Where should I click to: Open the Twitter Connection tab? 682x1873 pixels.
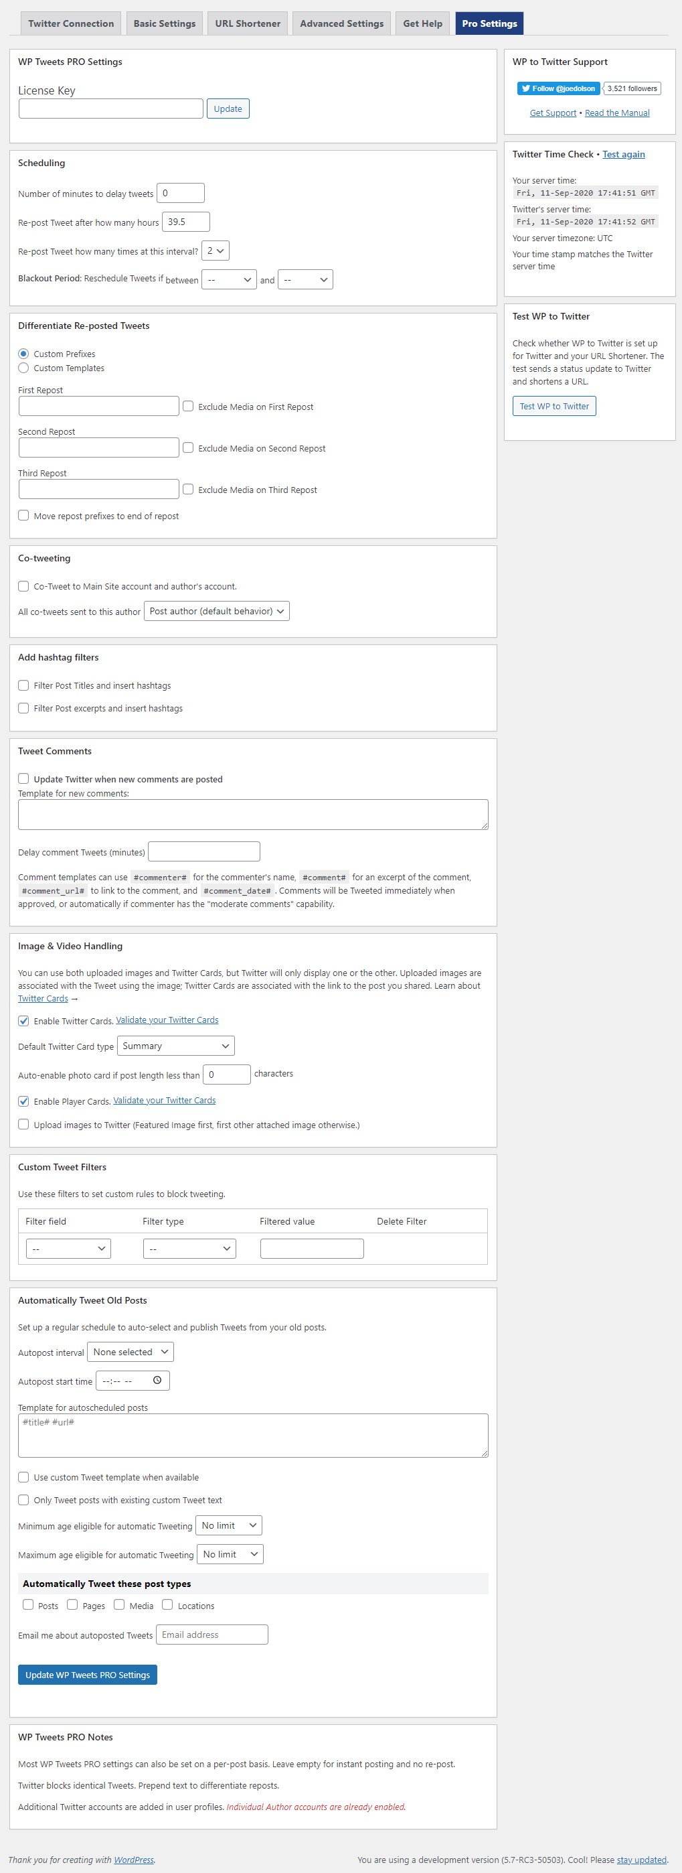click(70, 24)
